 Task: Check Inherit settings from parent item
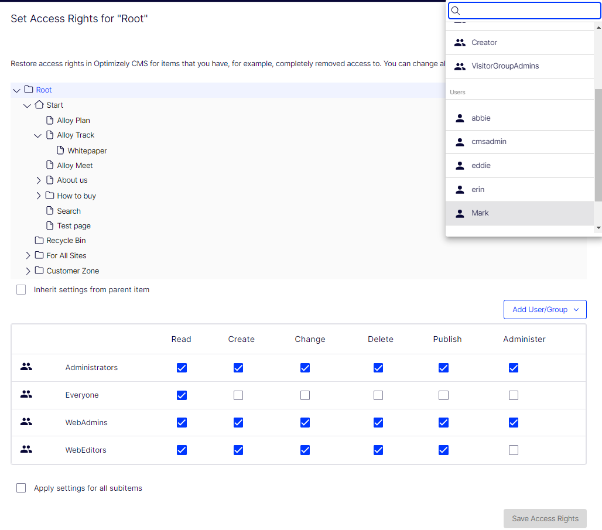[21, 289]
